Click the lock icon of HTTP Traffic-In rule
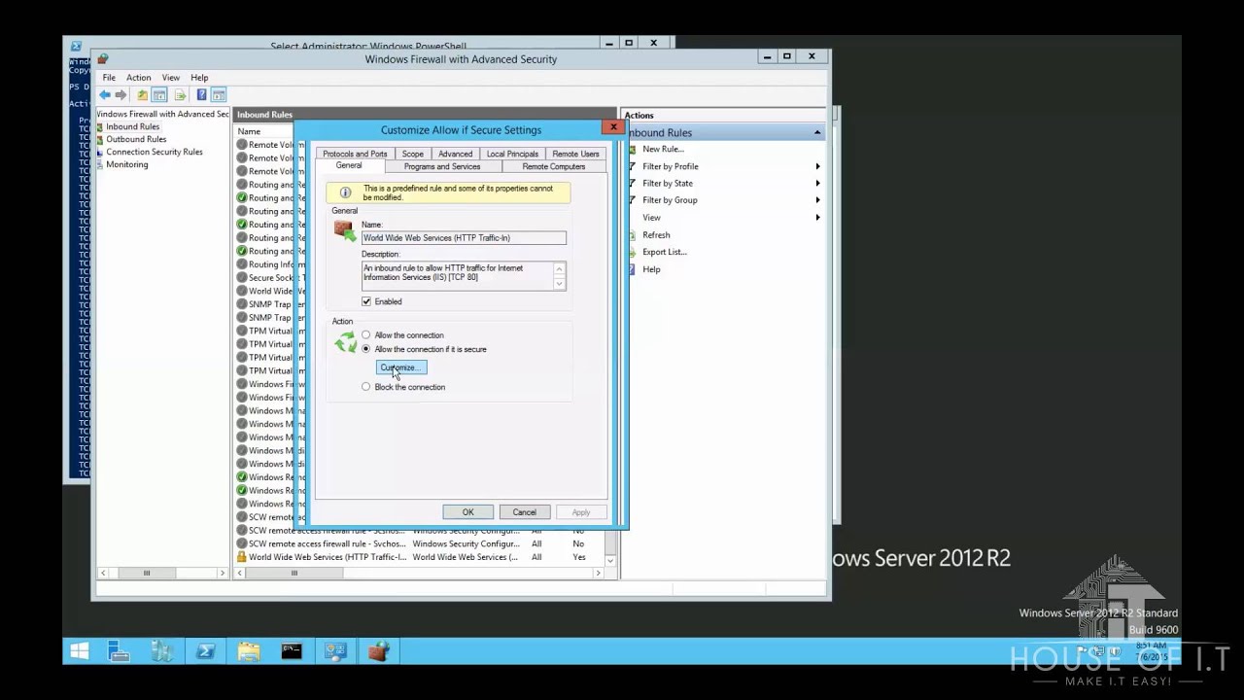The image size is (1244, 700). pos(241,557)
